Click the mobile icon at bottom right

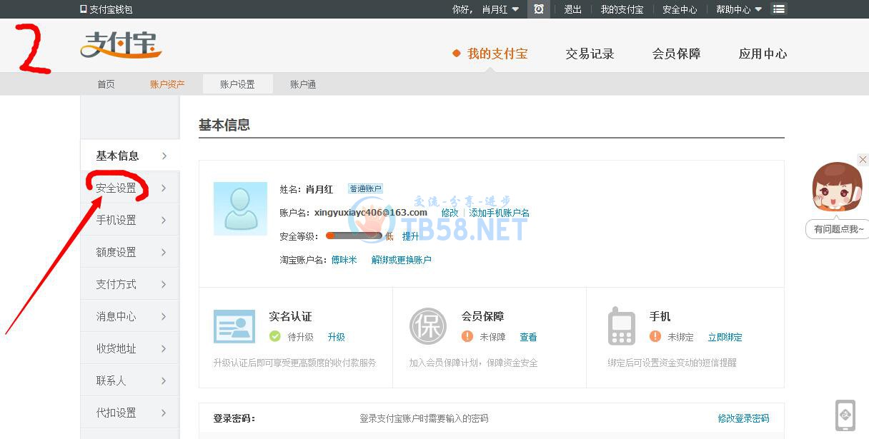point(845,415)
